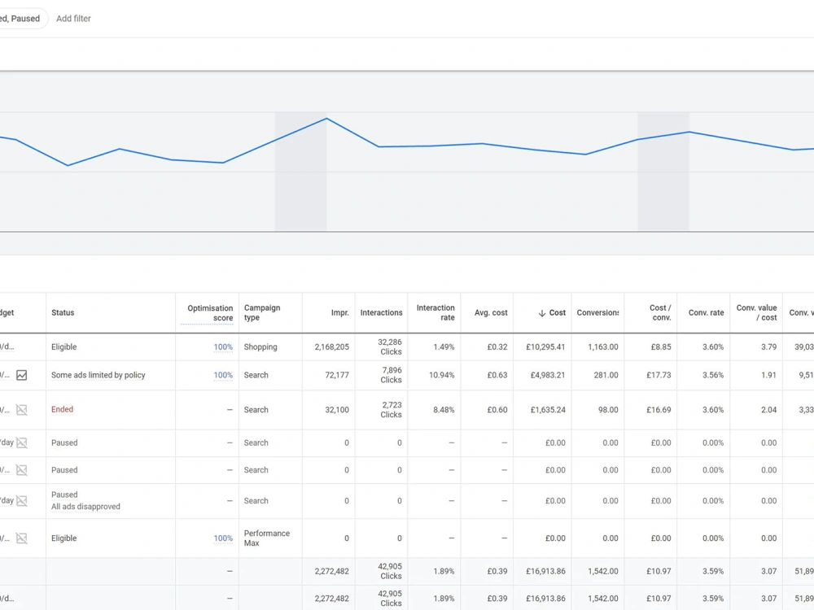This screenshot has width=814, height=610.
Task: Click the crossed-out chart icon in the Performance Max row
Action: click(x=21, y=538)
